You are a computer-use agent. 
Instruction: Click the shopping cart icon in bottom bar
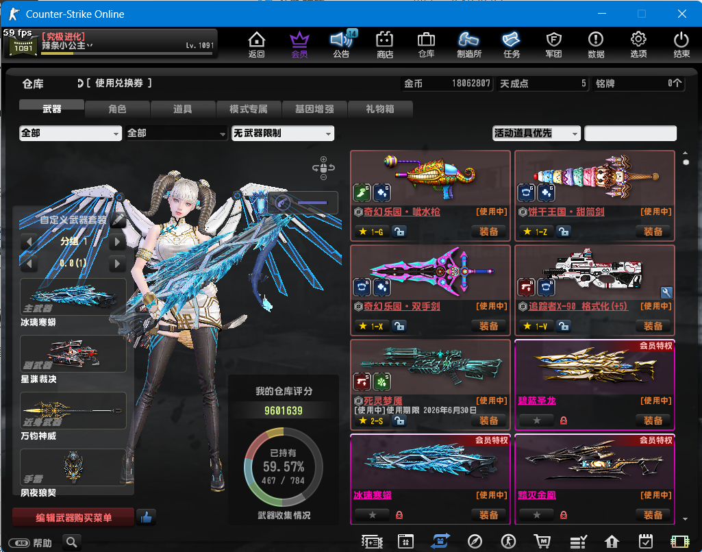(x=542, y=542)
